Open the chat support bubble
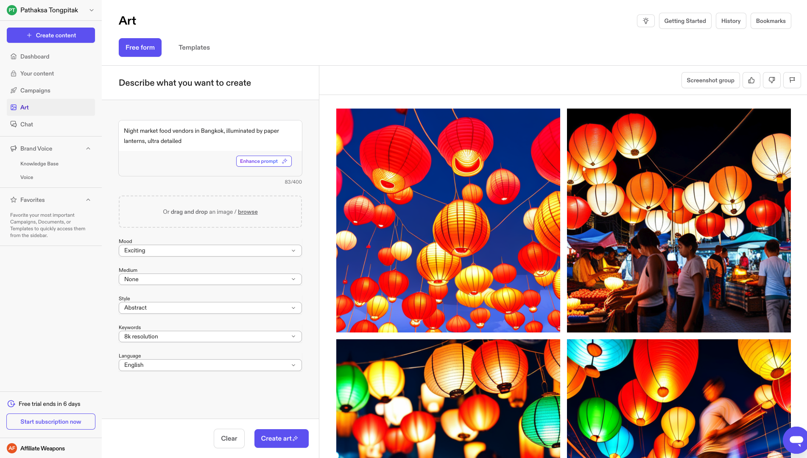 [x=796, y=440]
